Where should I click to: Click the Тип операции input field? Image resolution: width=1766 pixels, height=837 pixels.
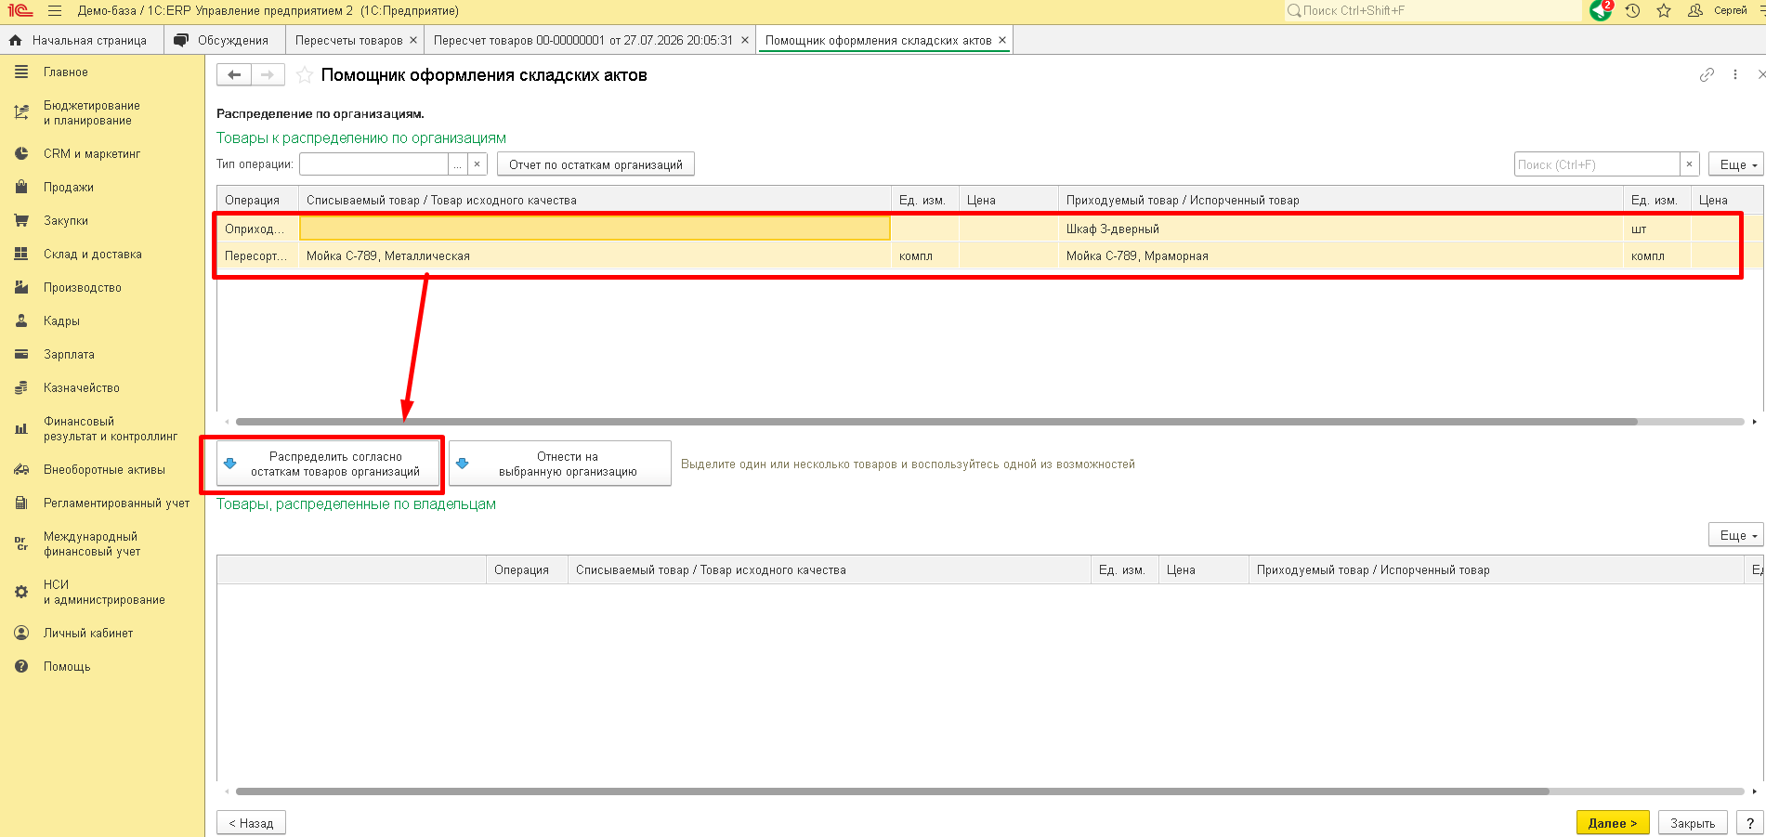(x=373, y=164)
